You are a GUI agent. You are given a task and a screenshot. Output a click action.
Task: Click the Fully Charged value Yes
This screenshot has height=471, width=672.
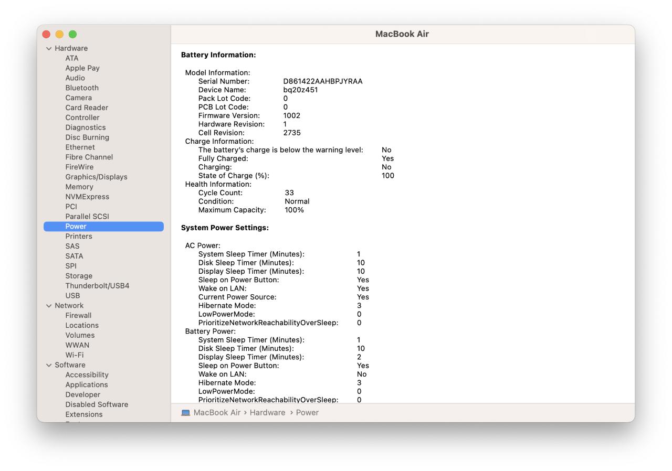tap(388, 158)
